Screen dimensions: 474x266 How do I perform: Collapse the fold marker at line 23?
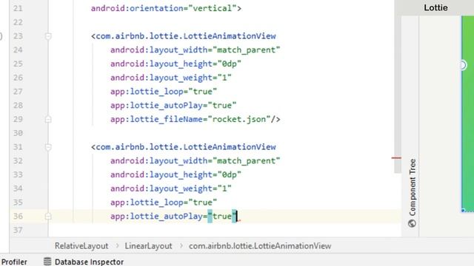click(48, 36)
